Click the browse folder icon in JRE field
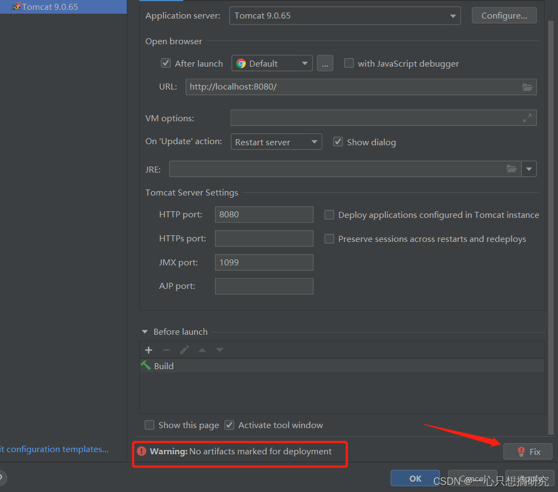The image size is (558, 492). pos(512,169)
